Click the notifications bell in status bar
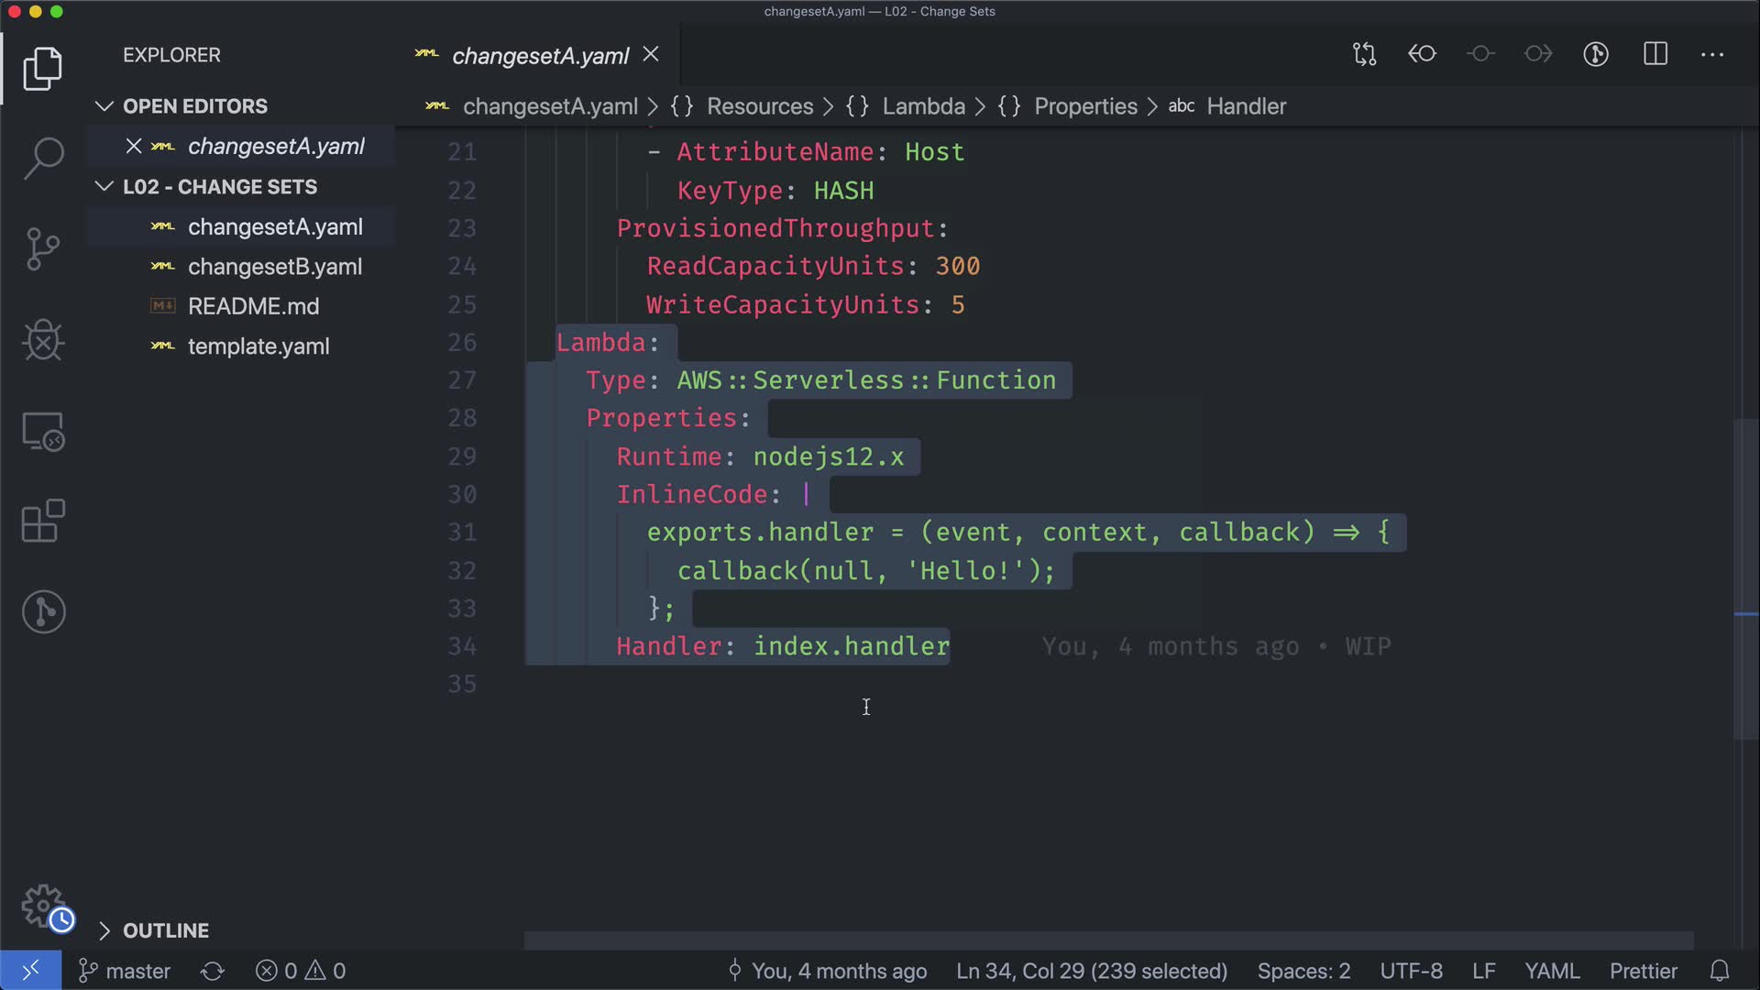The width and height of the screenshot is (1760, 990). [1720, 971]
